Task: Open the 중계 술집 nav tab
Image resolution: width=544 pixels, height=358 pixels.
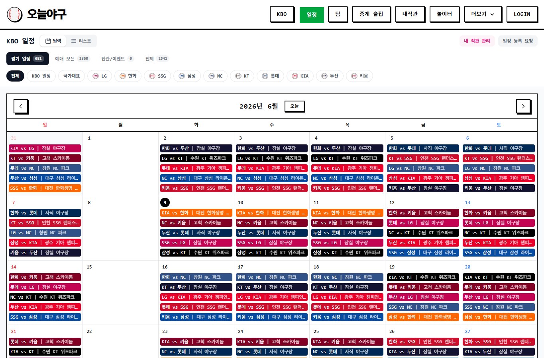Action: tap(371, 14)
